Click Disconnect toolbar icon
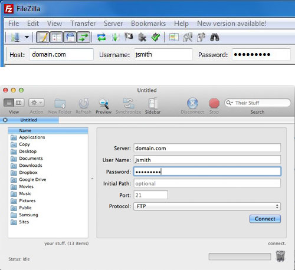 point(192,103)
